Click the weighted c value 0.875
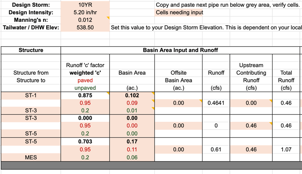 point(85,95)
